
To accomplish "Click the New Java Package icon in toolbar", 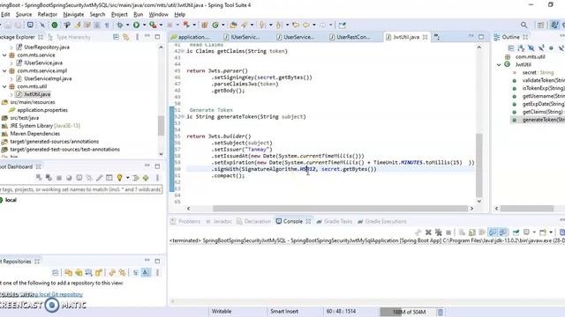I will coord(205,25).
